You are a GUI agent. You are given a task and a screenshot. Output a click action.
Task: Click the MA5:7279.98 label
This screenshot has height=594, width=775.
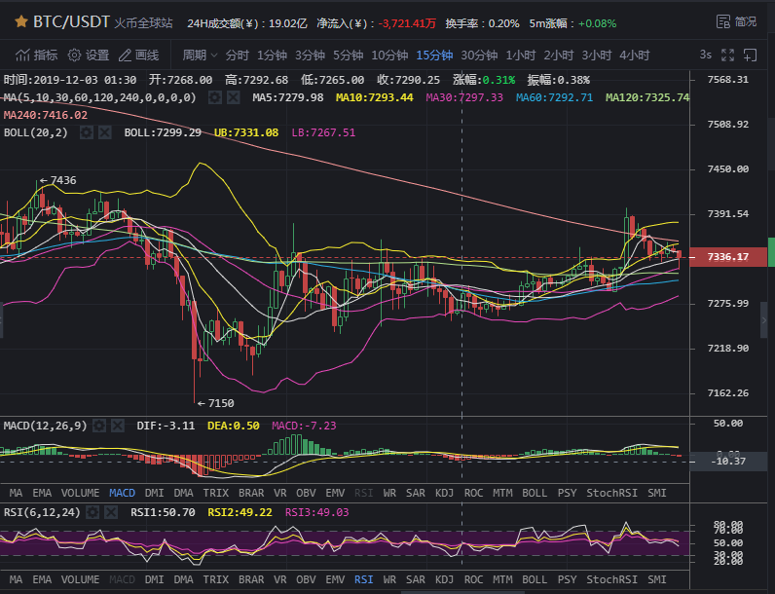point(287,97)
